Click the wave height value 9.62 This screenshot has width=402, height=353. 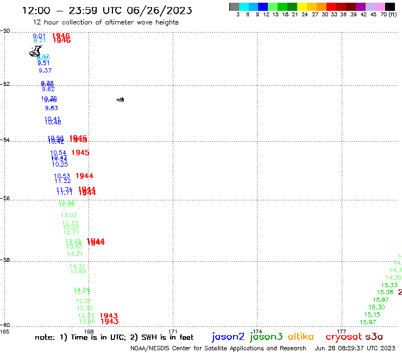coord(48,89)
